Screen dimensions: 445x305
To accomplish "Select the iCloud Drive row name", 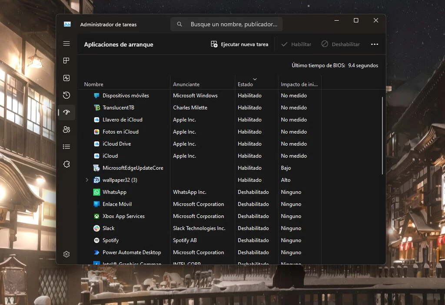I will (x=117, y=144).
